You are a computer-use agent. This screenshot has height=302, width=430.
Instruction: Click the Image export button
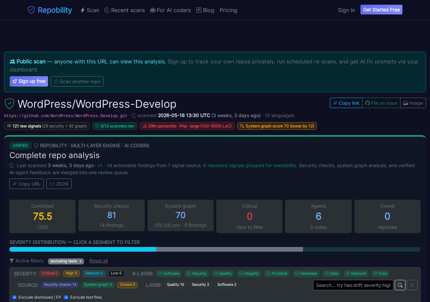(413, 103)
